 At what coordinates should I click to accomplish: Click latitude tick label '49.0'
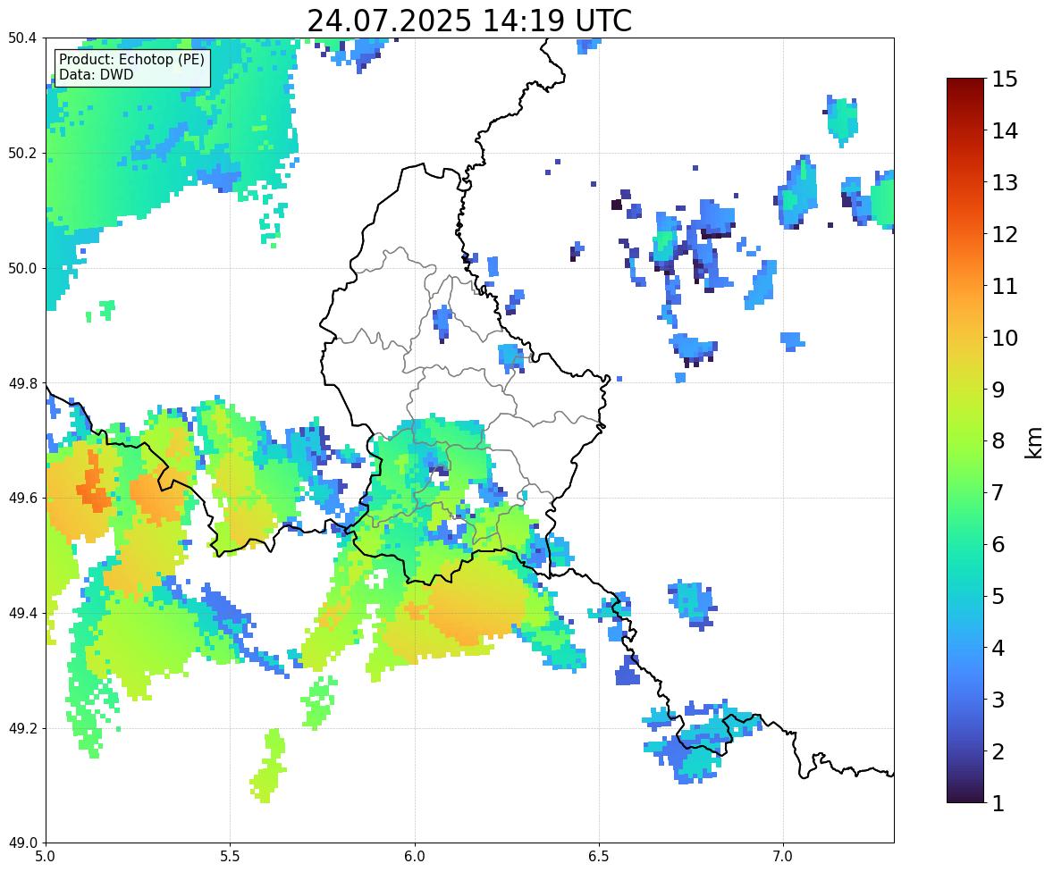(x=22, y=843)
